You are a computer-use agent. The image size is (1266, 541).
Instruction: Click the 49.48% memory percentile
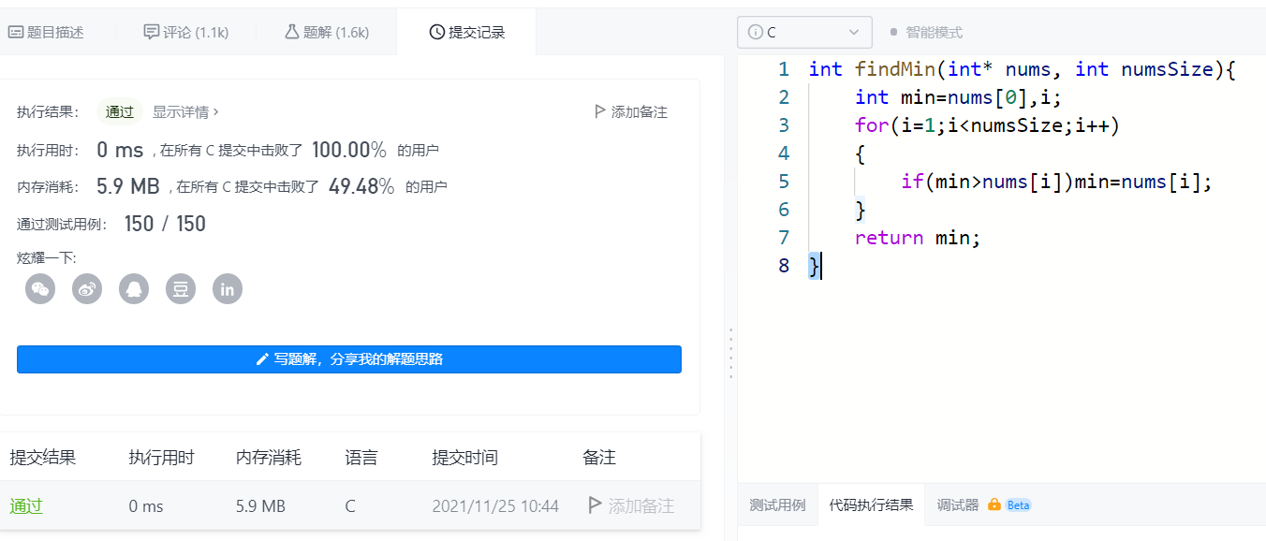point(361,186)
